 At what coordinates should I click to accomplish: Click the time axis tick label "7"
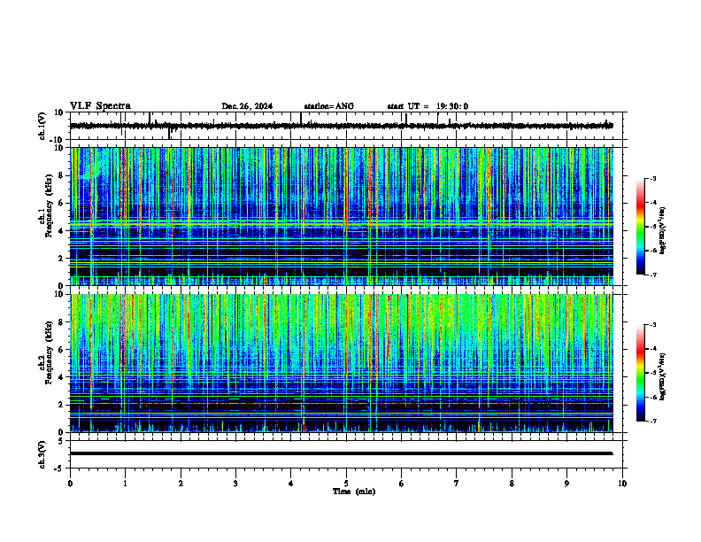[457, 484]
